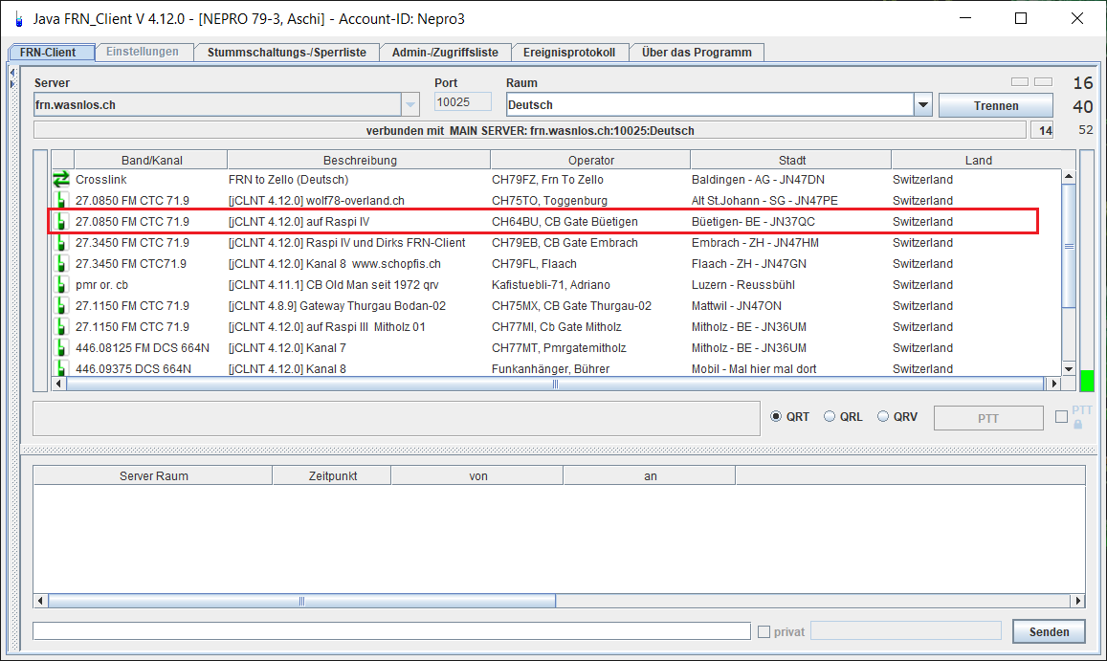1107x661 pixels.
Task: Click message log scroll left arrow
Action: (x=40, y=601)
